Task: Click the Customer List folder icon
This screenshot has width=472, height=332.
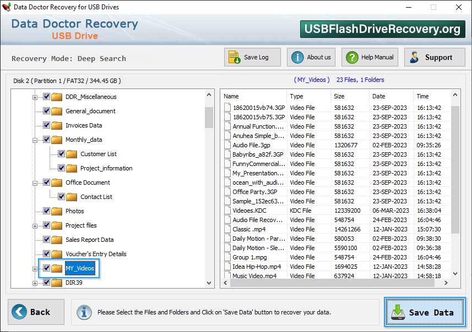Action: (72, 154)
